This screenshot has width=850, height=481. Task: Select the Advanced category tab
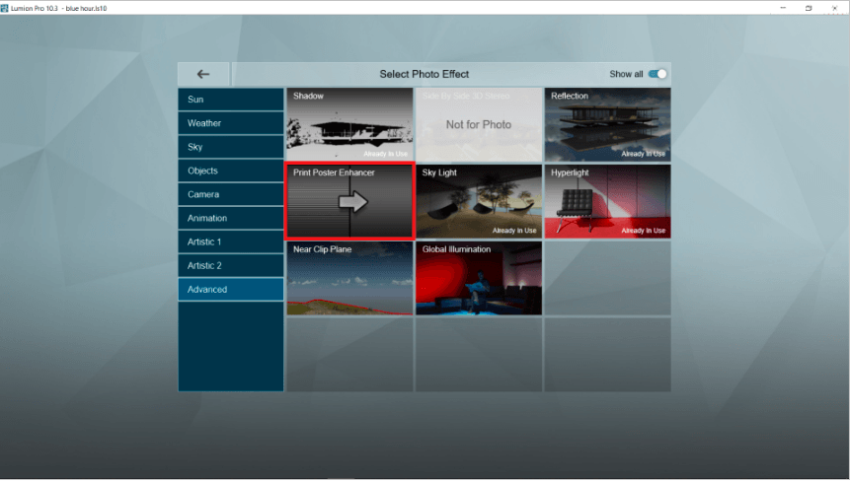pyautogui.click(x=231, y=289)
